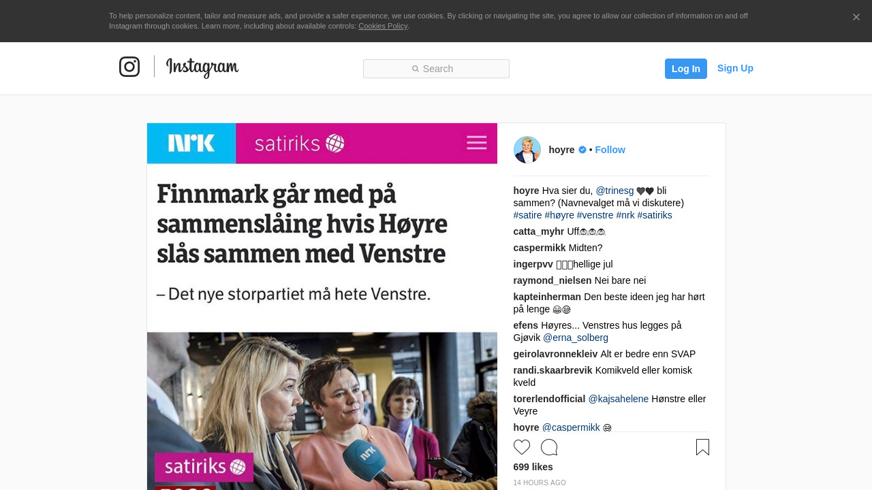Open hoyre profile picture avatar
The width and height of the screenshot is (872, 490).
point(527,150)
